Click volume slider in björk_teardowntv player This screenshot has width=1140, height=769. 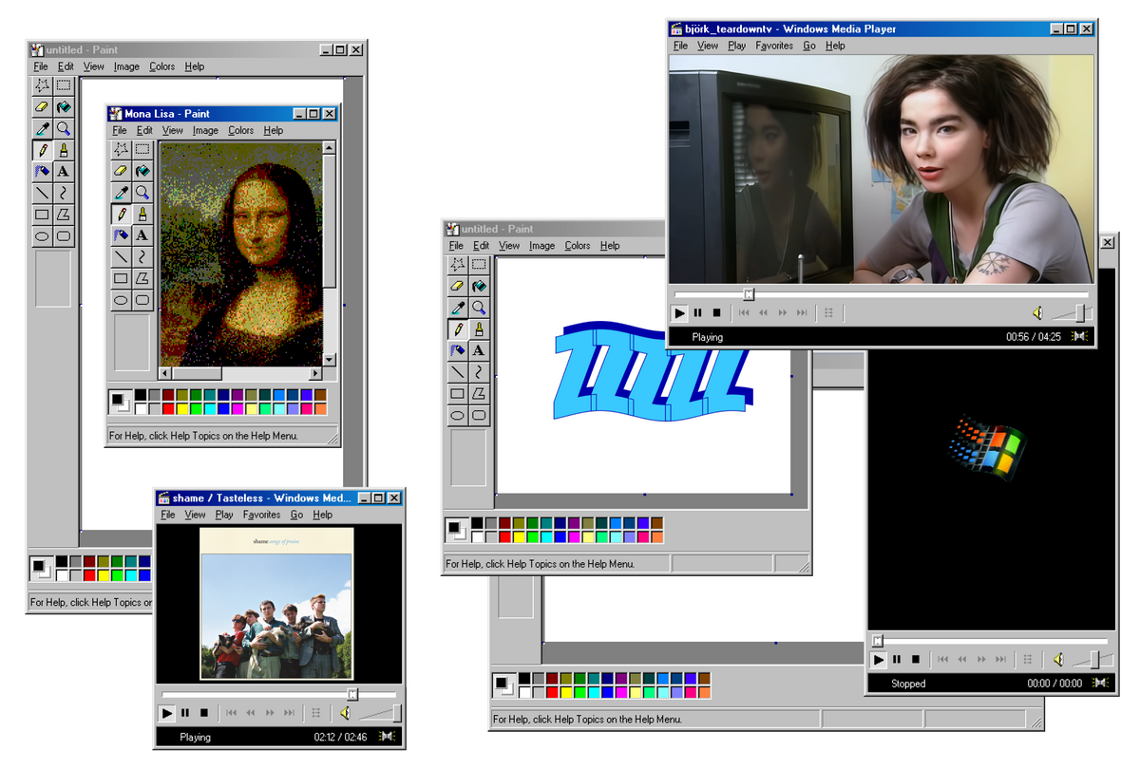point(1073,313)
